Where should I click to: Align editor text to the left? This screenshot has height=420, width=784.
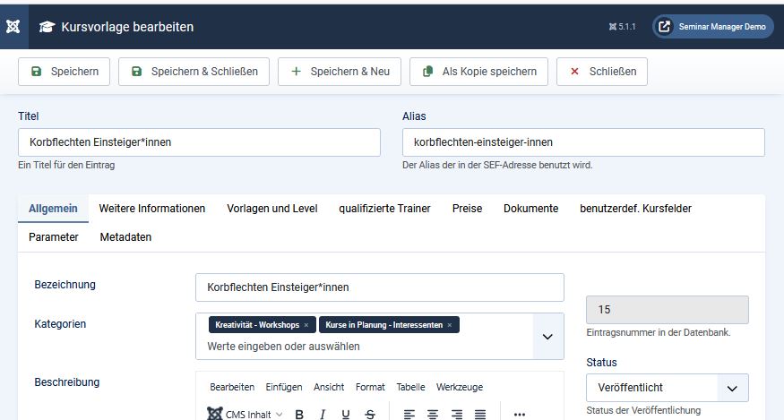409,414
